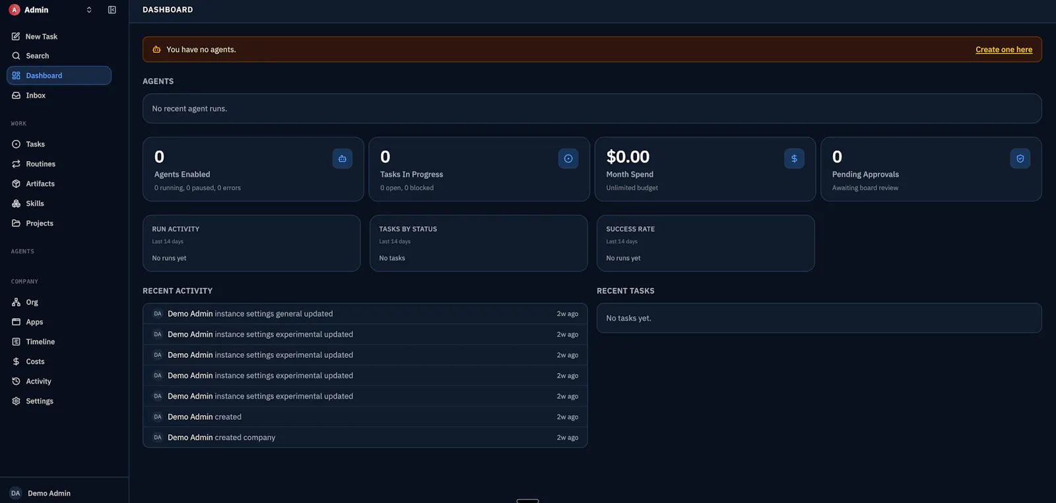
Task: Click the Success Rate chart card
Action: (x=706, y=243)
